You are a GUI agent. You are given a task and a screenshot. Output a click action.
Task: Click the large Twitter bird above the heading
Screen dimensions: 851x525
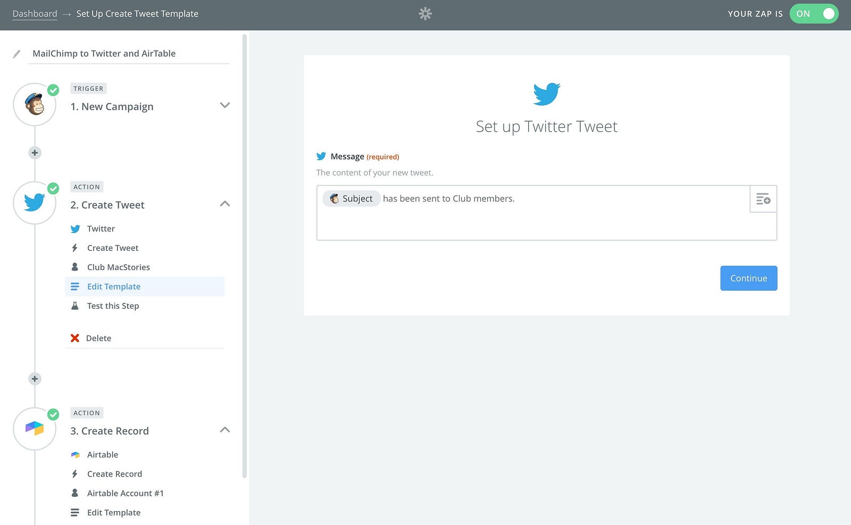(x=547, y=94)
